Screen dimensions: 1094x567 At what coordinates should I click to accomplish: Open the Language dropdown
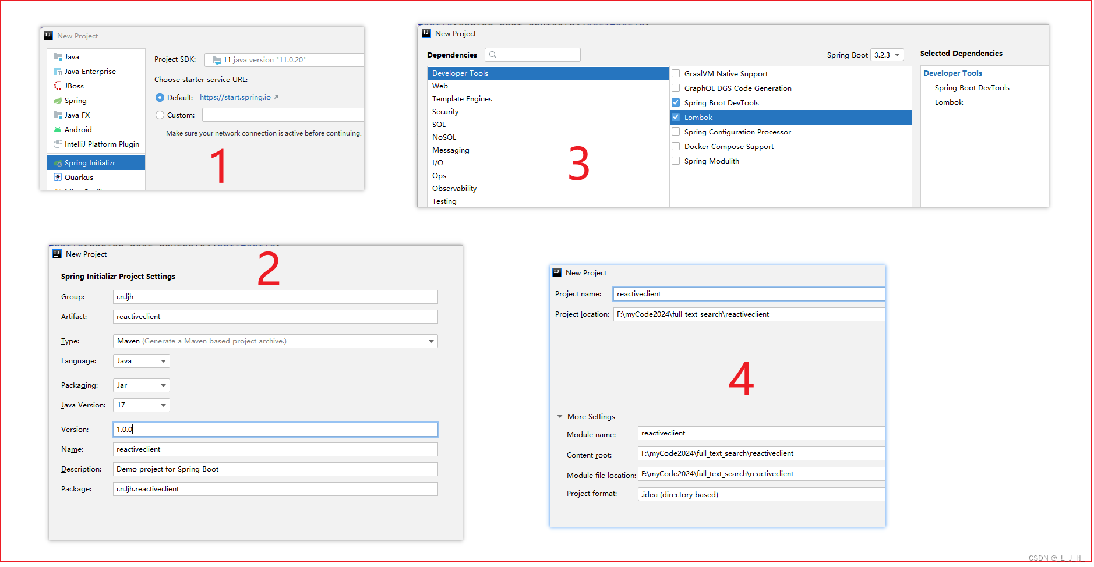tap(142, 361)
